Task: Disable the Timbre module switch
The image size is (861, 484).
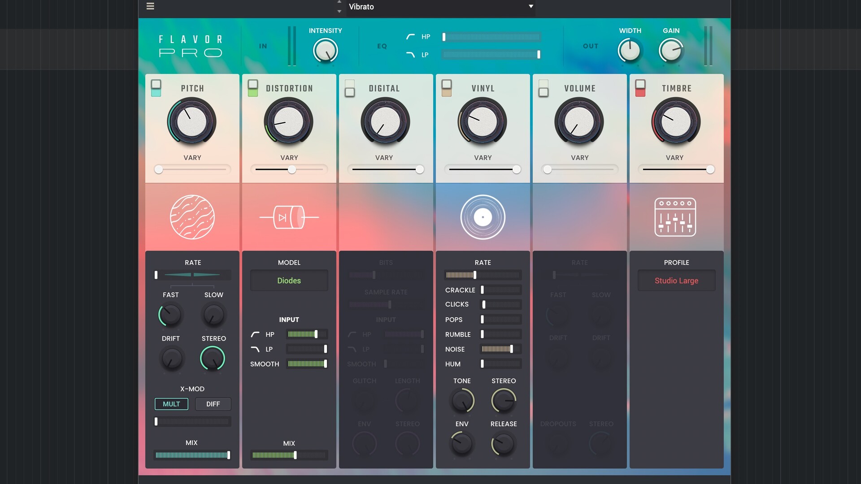Action: [640, 88]
